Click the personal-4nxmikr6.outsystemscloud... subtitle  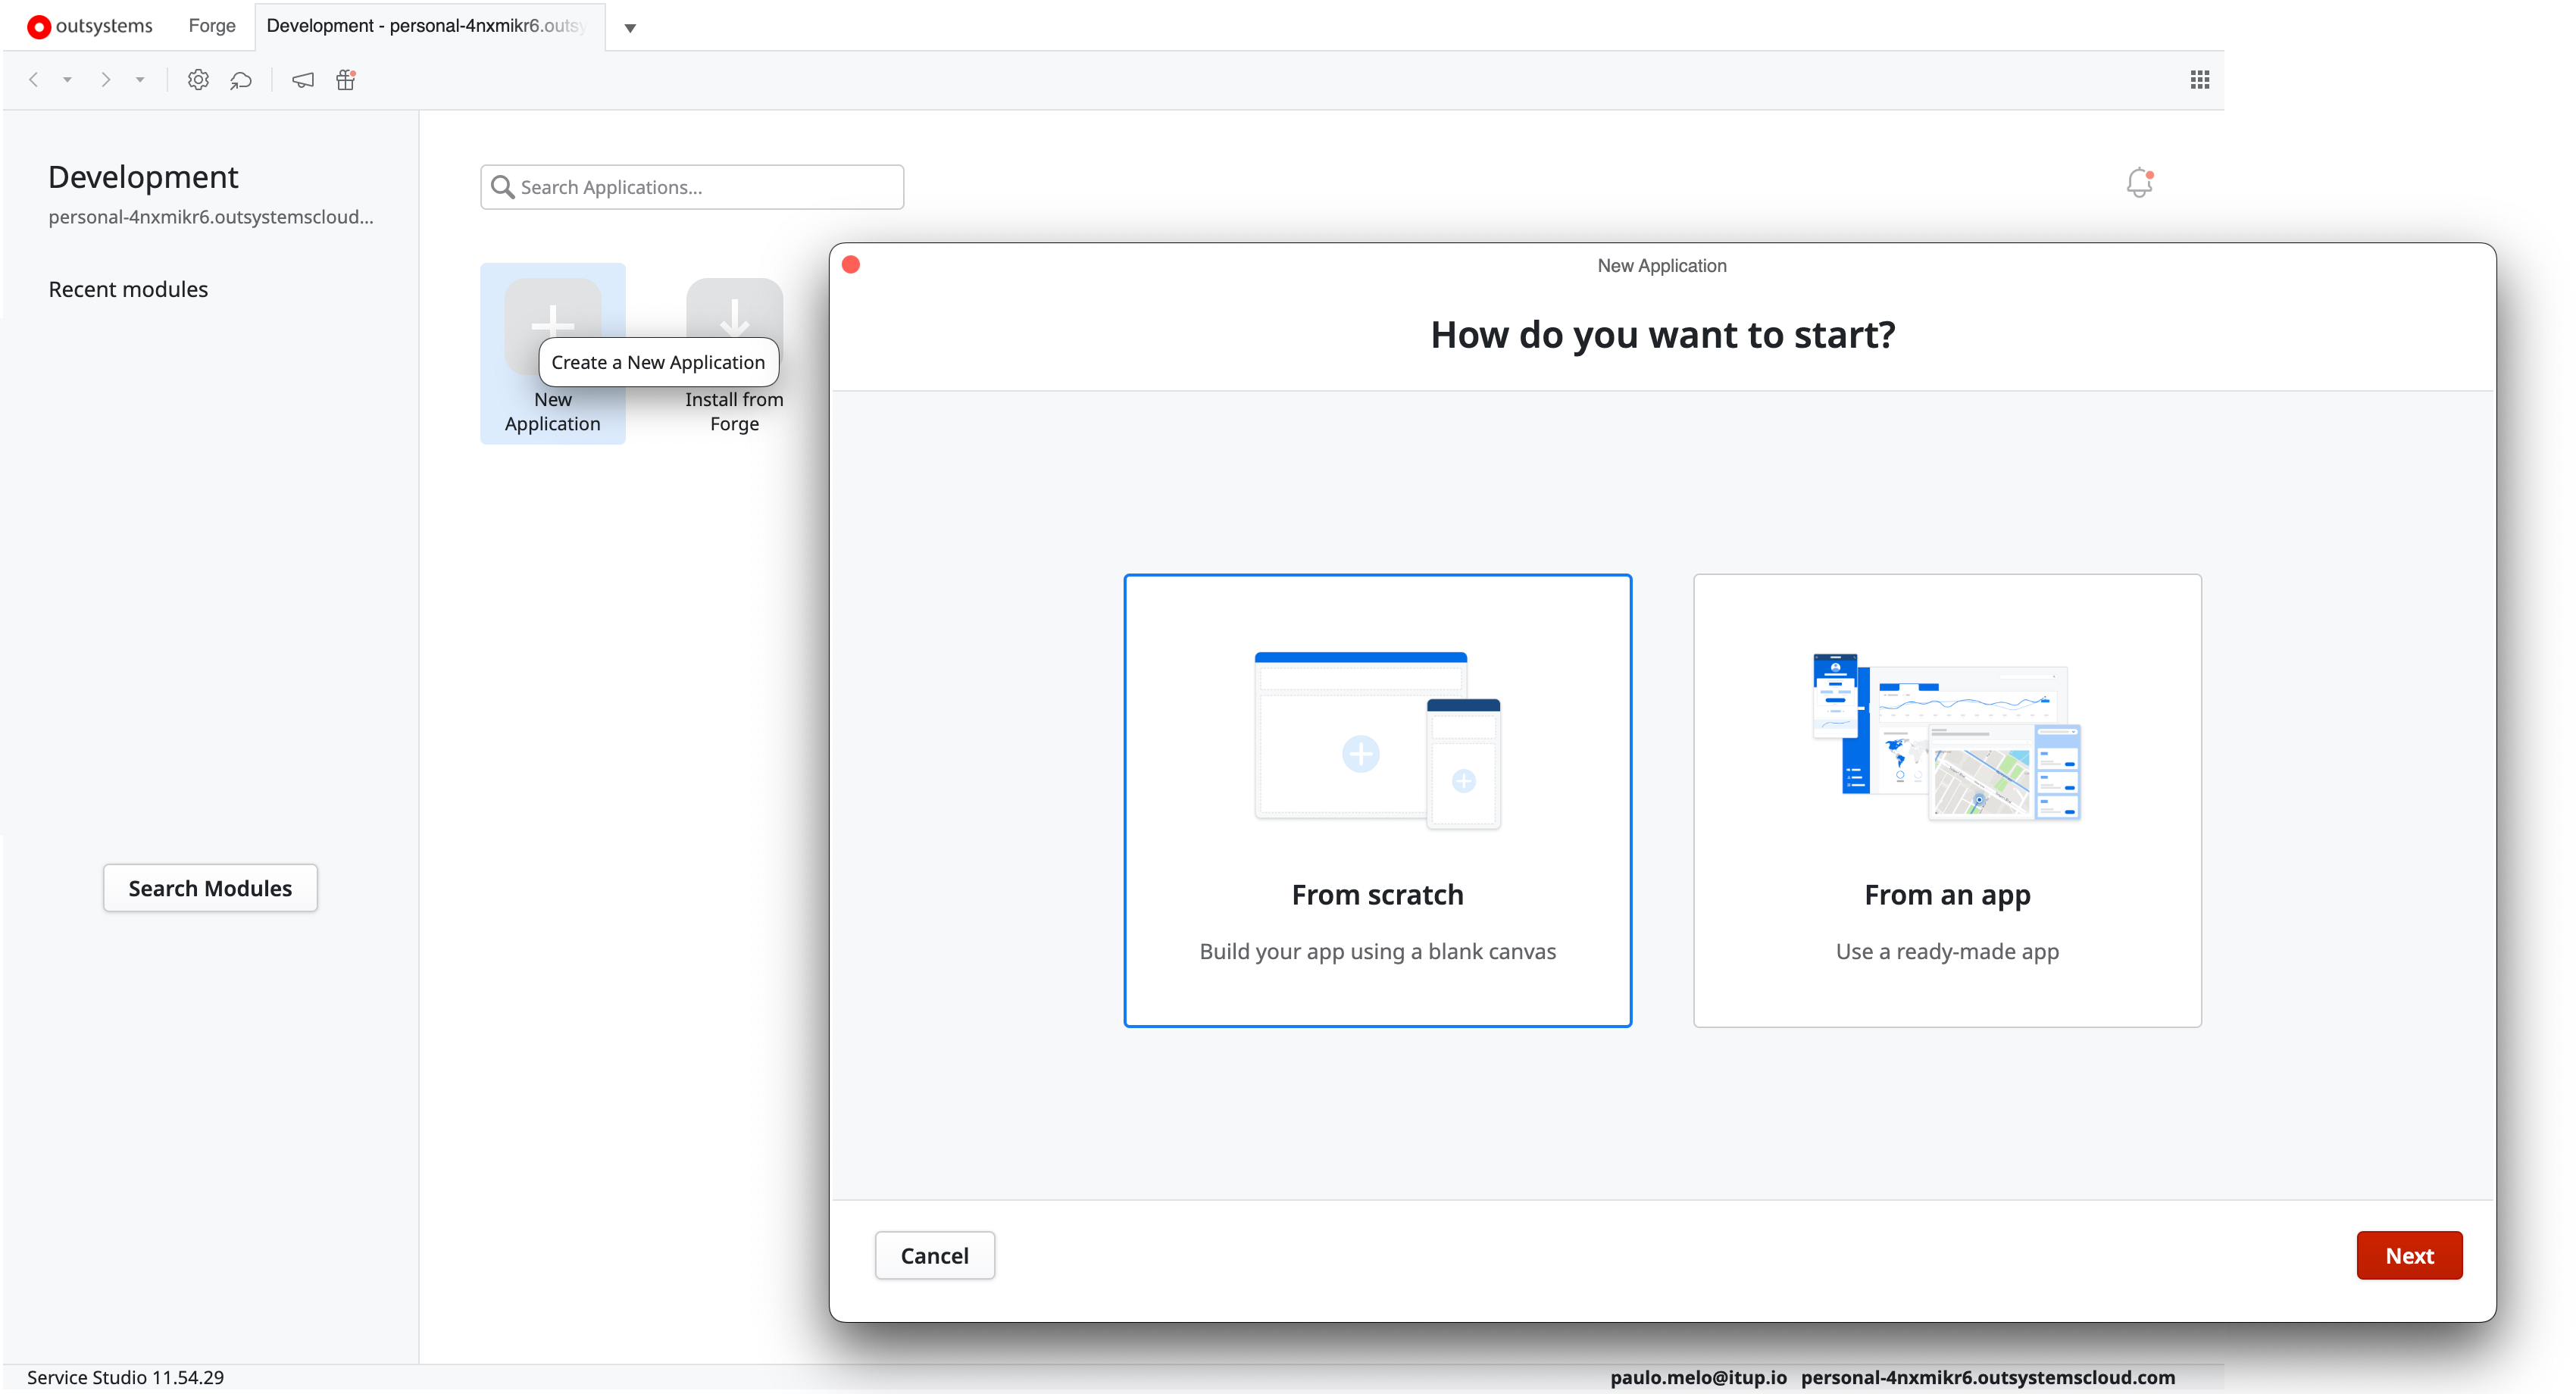[x=211, y=217]
